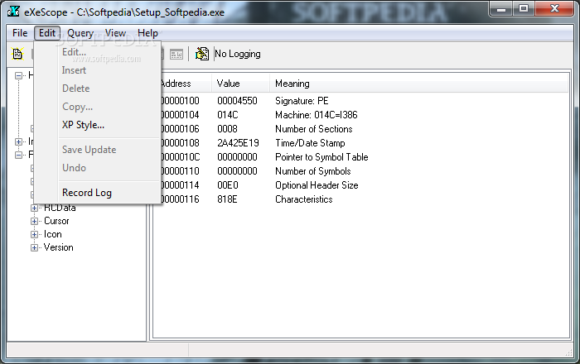
Task: Click the value 818E
Action: (227, 199)
